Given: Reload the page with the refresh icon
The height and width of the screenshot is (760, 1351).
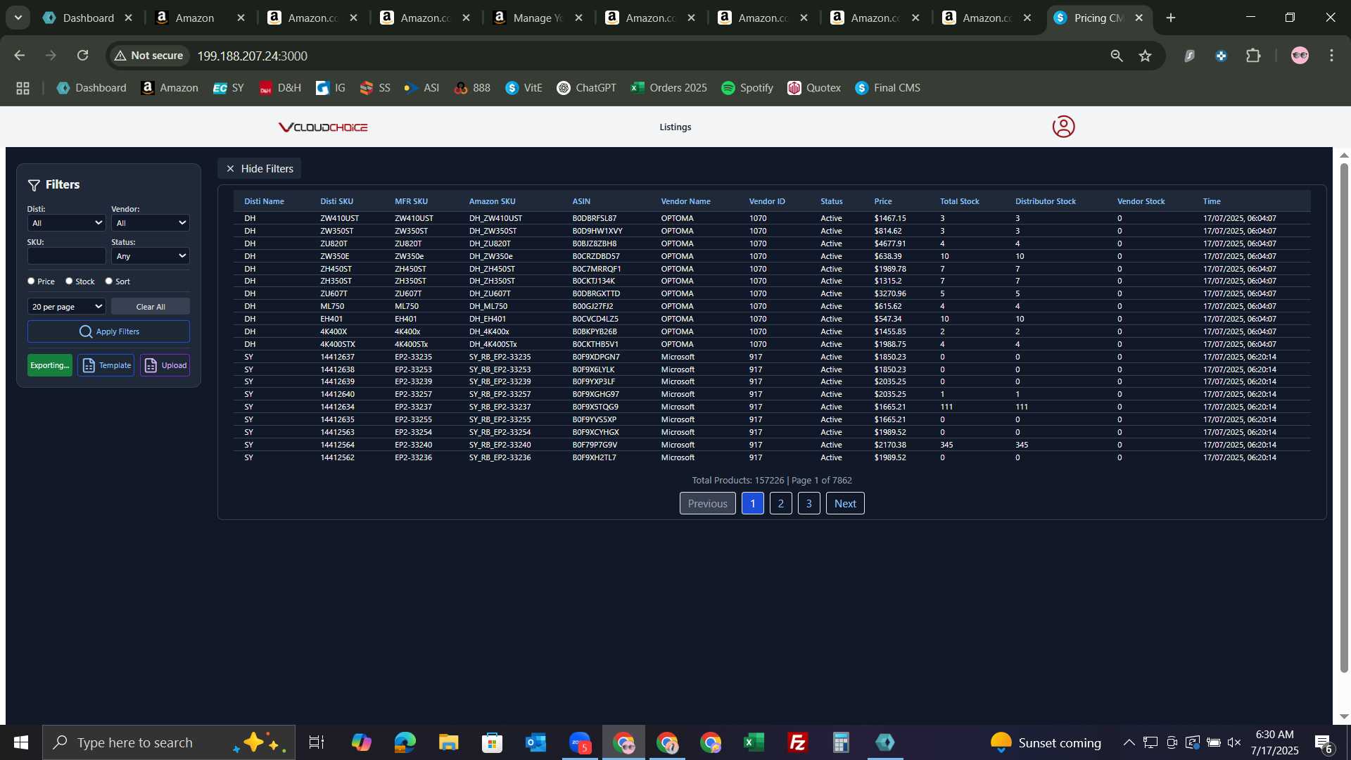Looking at the screenshot, I should pyautogui.click(x=83, y=56).
